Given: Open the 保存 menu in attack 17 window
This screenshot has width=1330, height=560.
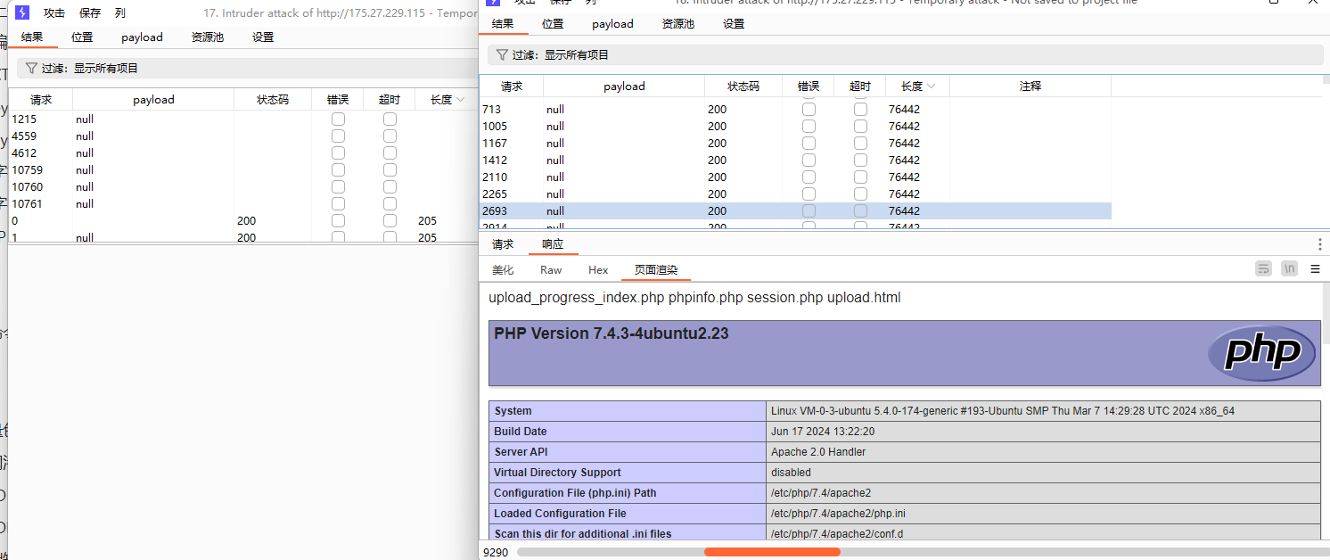Looking at the screenshot, I should click(90, 13).
